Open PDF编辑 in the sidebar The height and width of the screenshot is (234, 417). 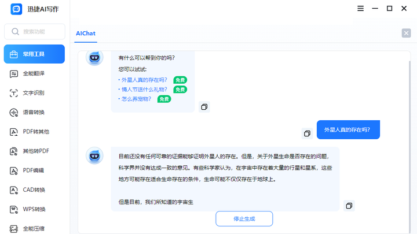[34, 170]
